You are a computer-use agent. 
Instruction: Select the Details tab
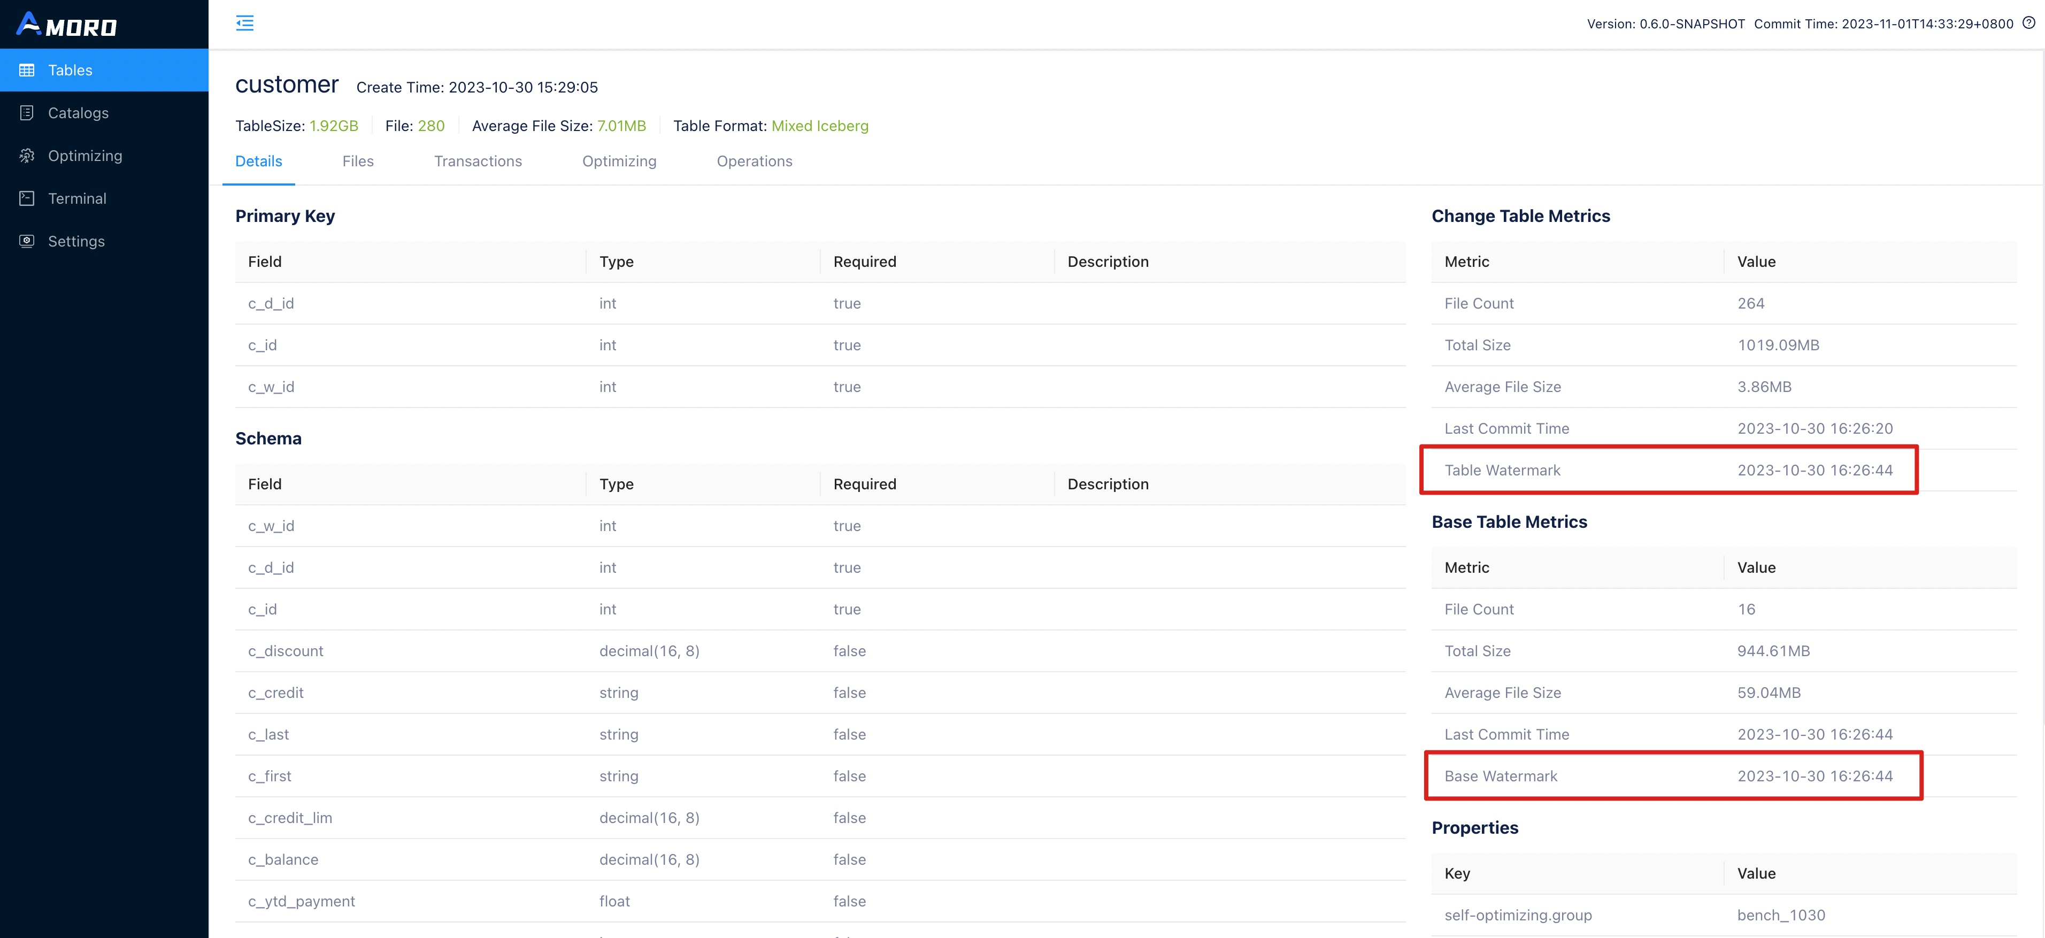click(258, 161)
